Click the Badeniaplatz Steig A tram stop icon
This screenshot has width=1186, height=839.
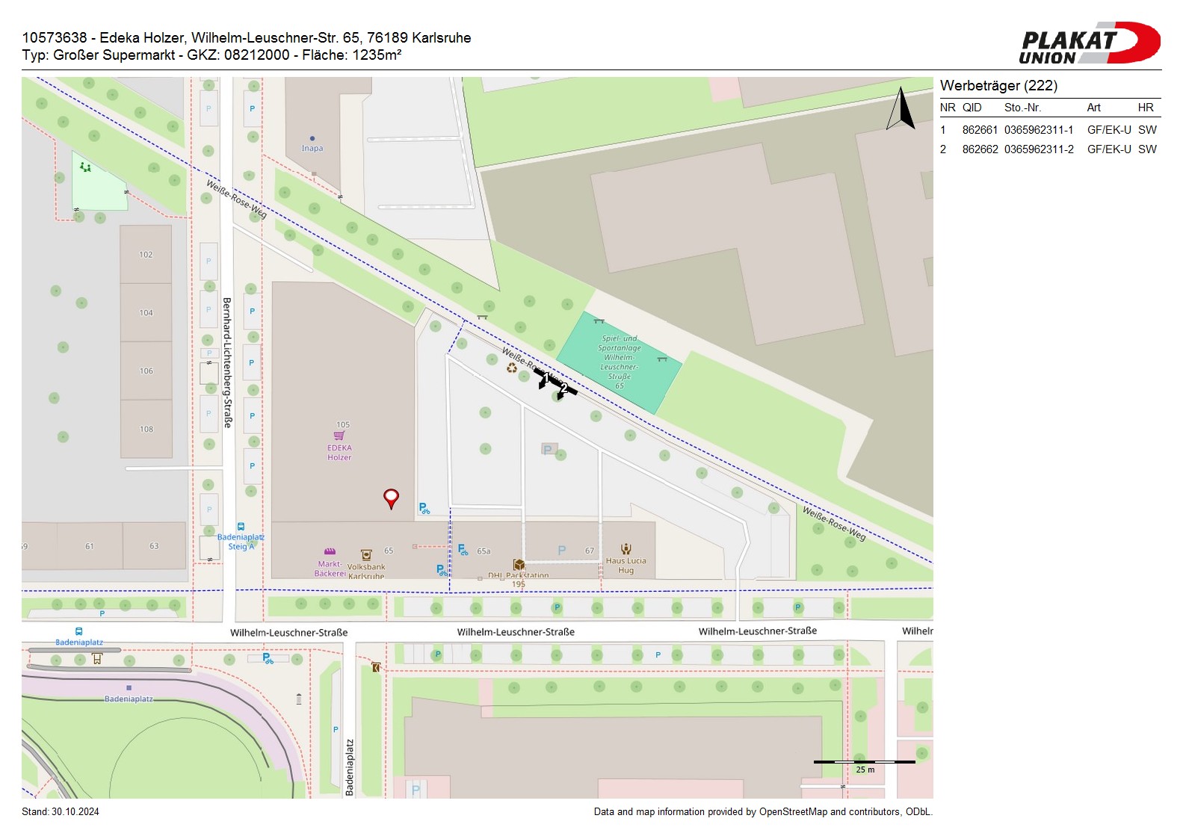(241, 527)
